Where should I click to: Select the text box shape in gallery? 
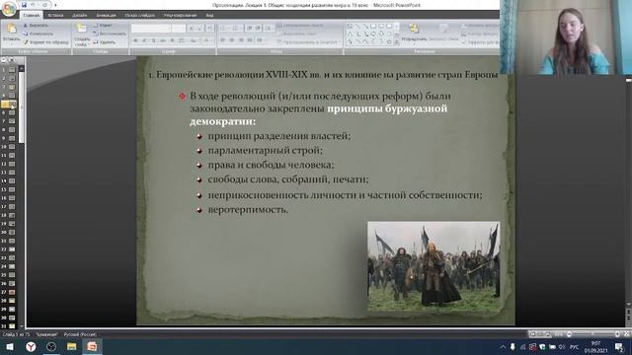[350, 27]
